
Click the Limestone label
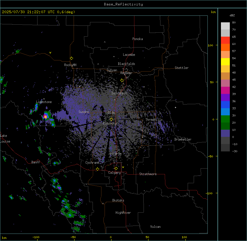(x=44, y=102)
